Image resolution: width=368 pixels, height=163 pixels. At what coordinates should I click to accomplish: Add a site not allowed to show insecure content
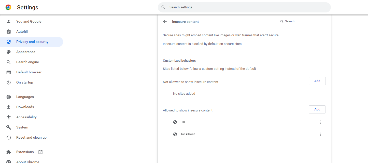tap(317, 81)
